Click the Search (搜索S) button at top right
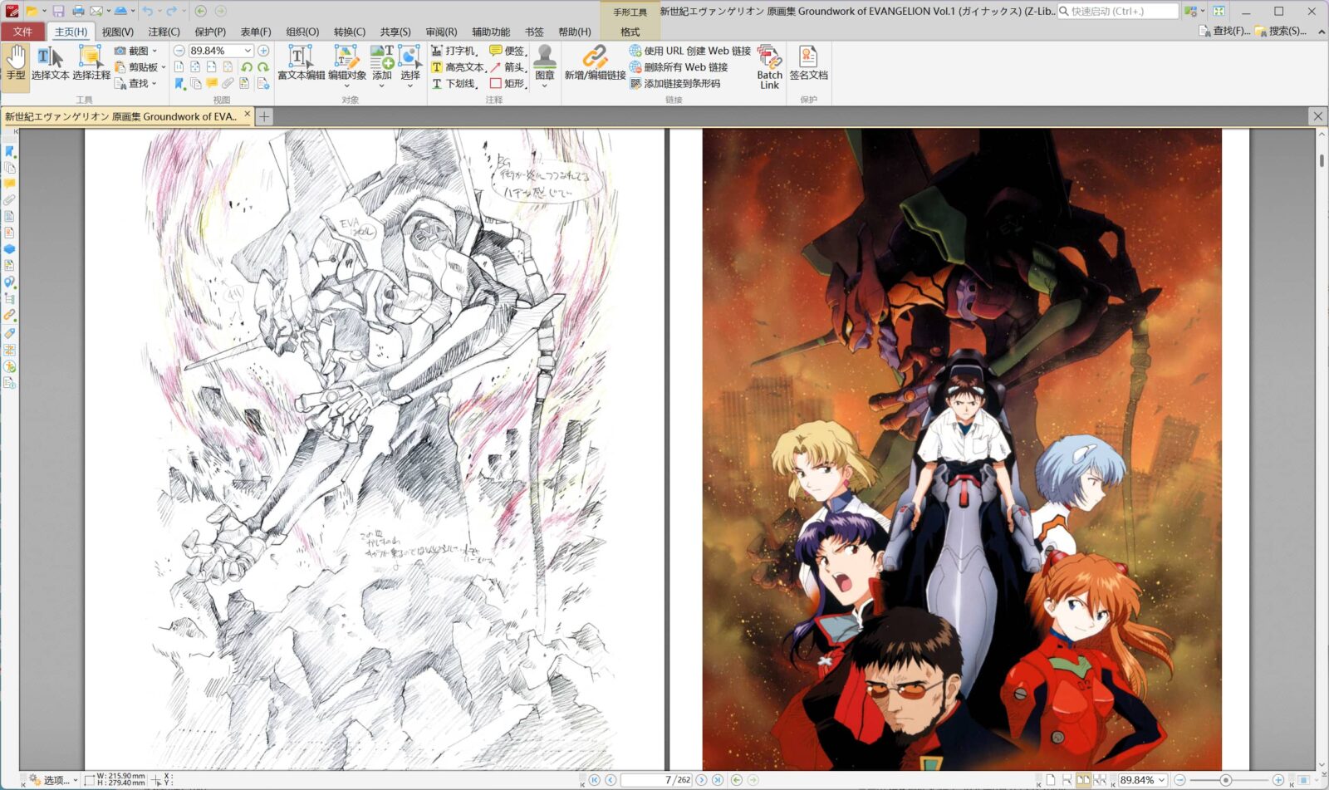The height and width of the screenshot is (790, 1329). pyautogui.click(x=1281, y=32)
